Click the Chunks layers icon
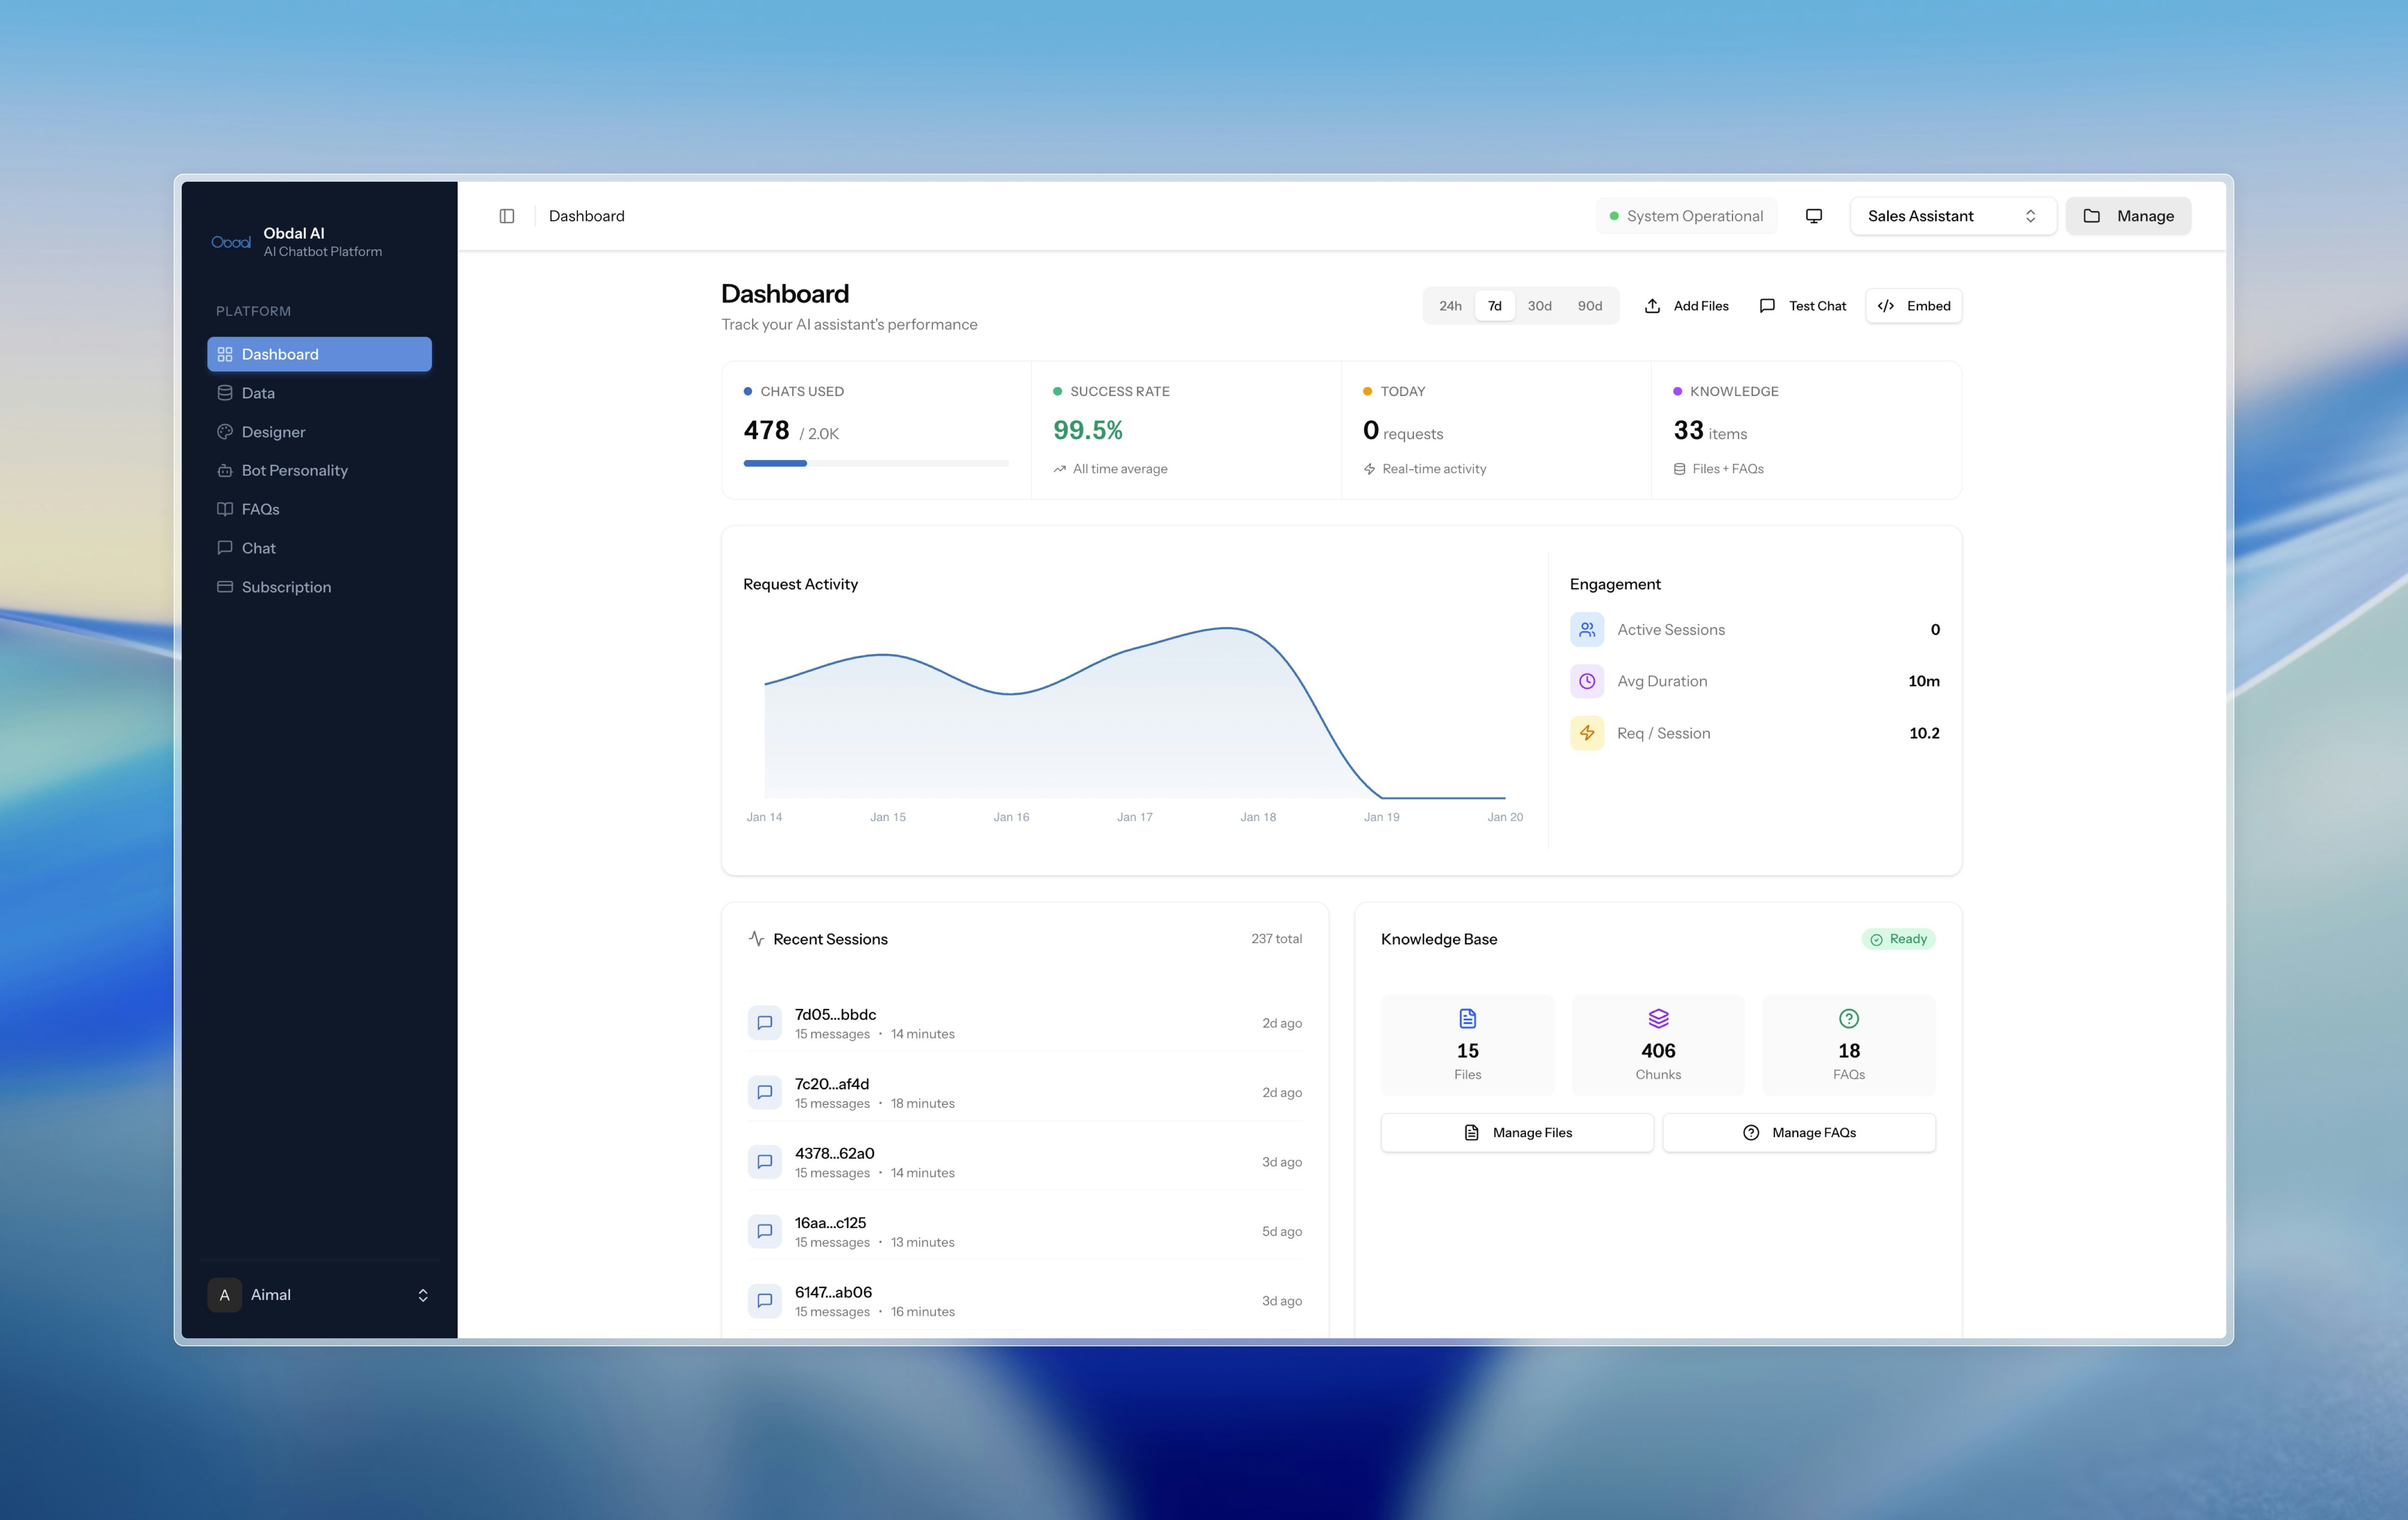 (1658, 1019)
